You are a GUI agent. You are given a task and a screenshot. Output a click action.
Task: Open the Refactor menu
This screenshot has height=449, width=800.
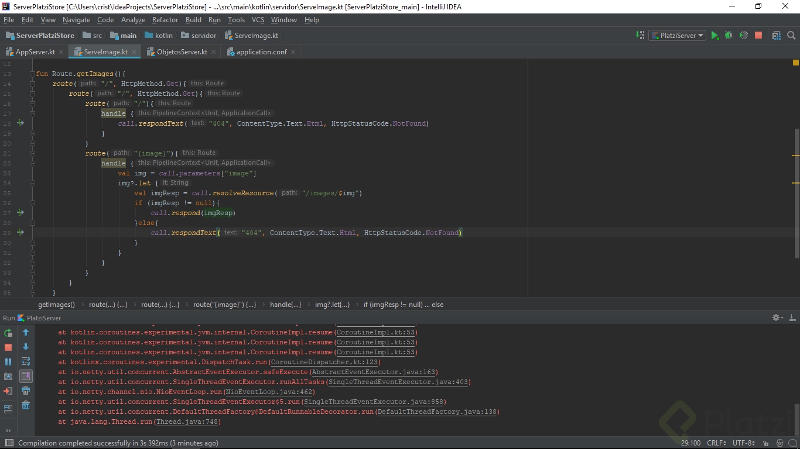(x=165, y=20)
